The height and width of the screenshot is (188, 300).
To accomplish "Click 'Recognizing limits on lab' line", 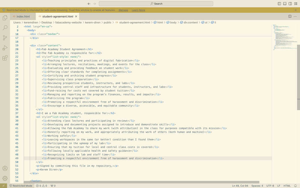I will click(79, 154).
